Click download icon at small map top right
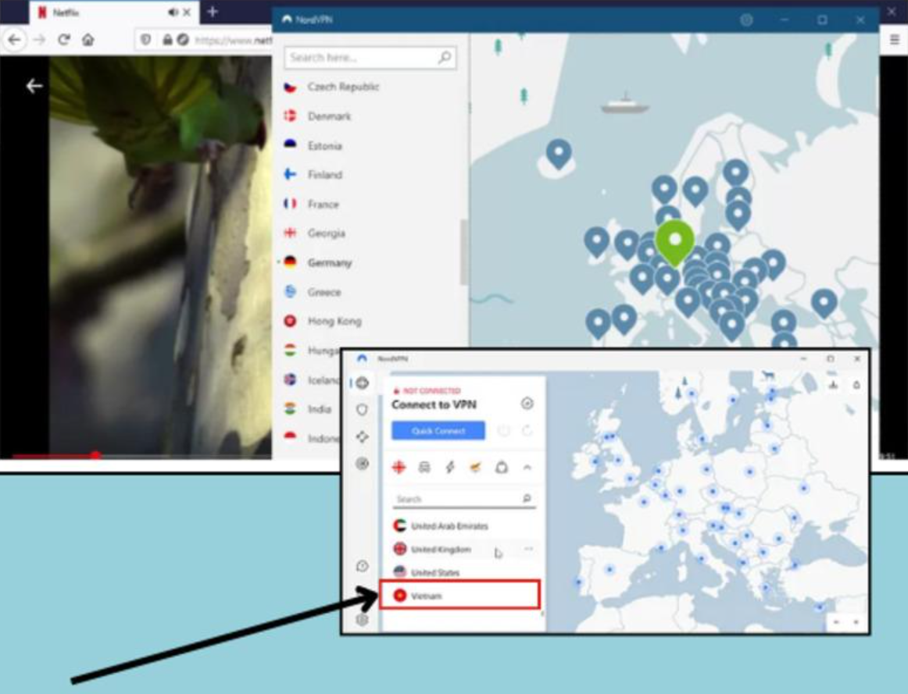 833,385
